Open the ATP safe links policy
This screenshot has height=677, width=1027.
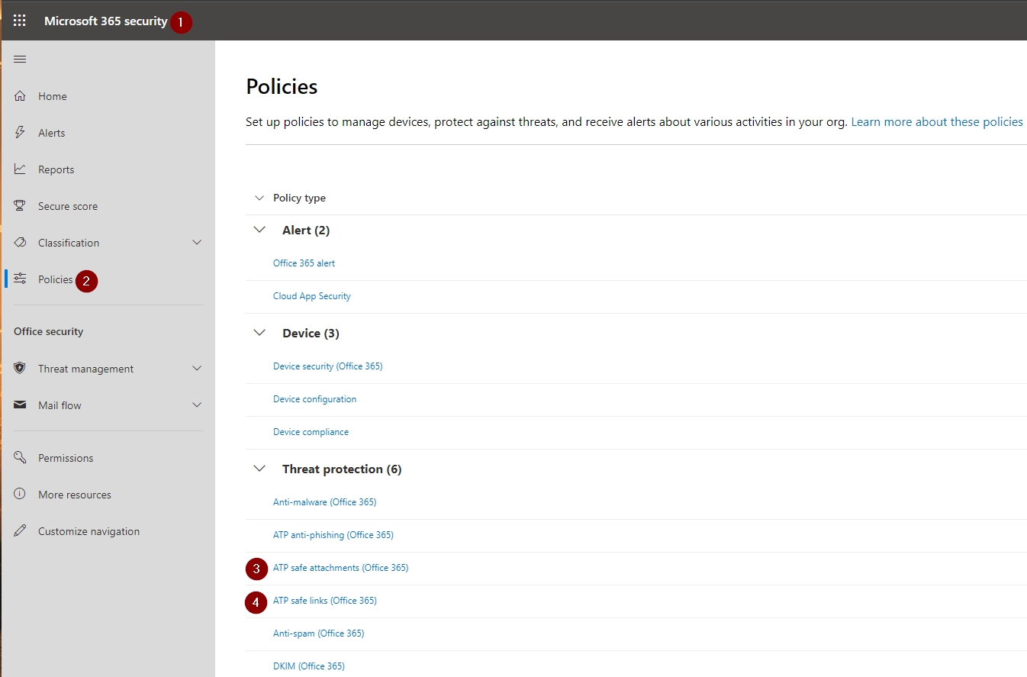[324, 601]
